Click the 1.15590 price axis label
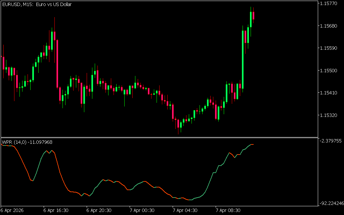 click(x=330, y=48)
